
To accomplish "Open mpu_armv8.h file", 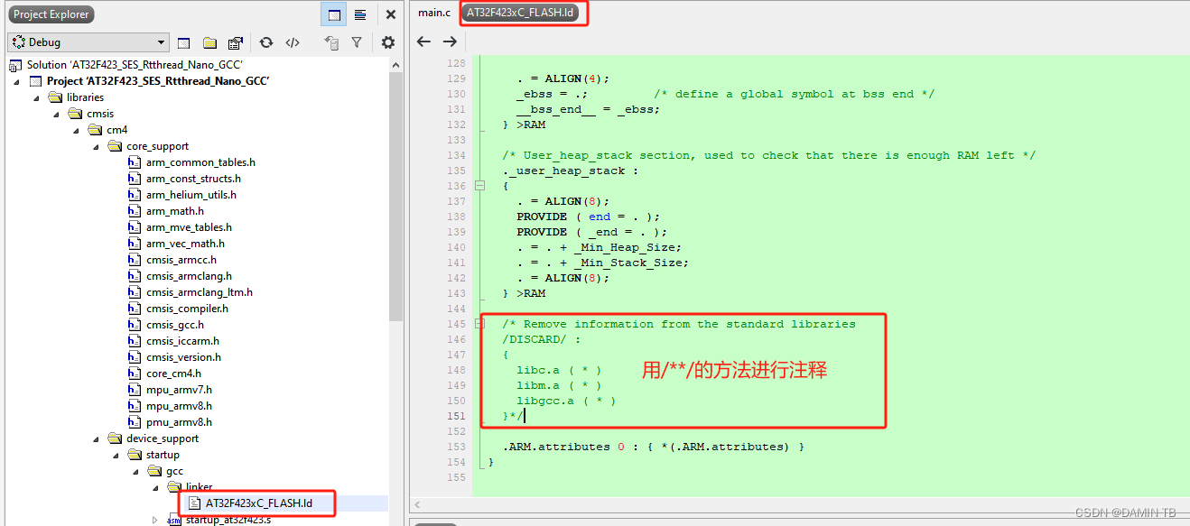I will pos(179,406).
